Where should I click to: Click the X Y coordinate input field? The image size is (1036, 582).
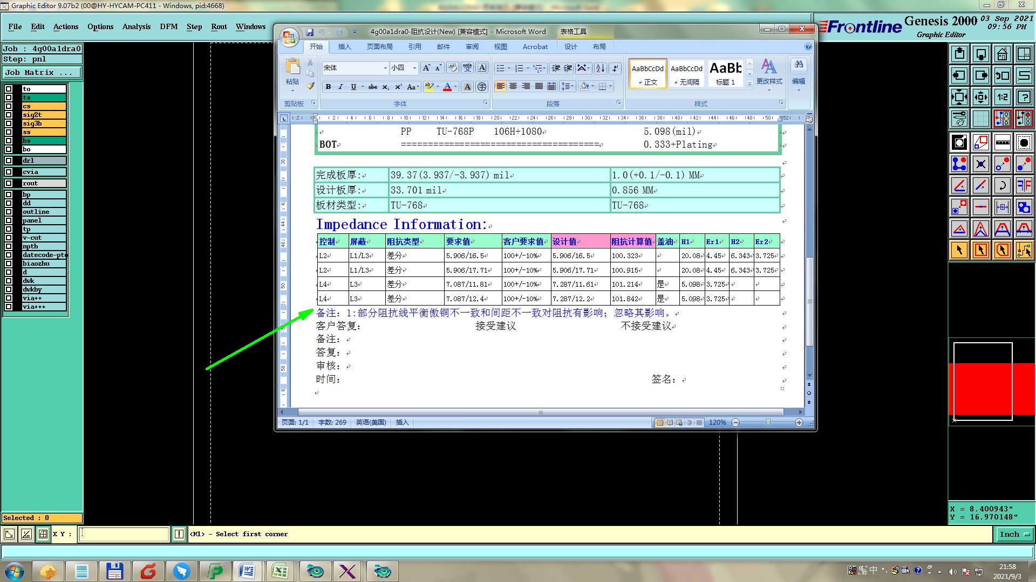[x=124, y=534]
